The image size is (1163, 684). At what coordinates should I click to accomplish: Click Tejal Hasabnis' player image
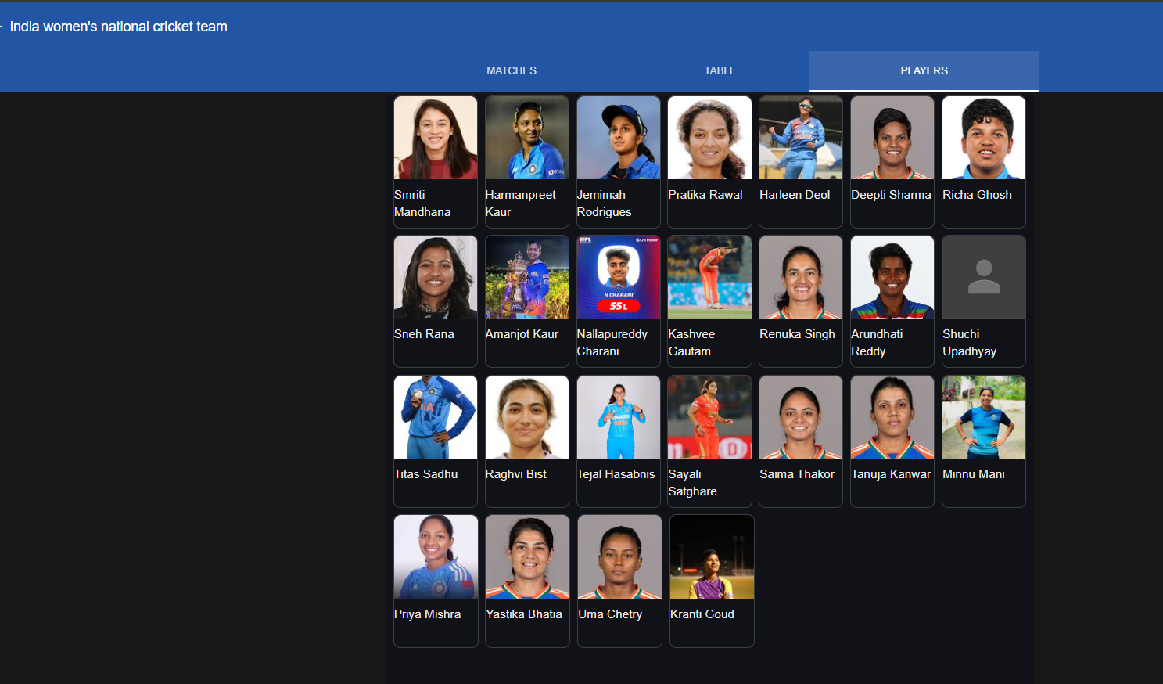tap(619, 417)
